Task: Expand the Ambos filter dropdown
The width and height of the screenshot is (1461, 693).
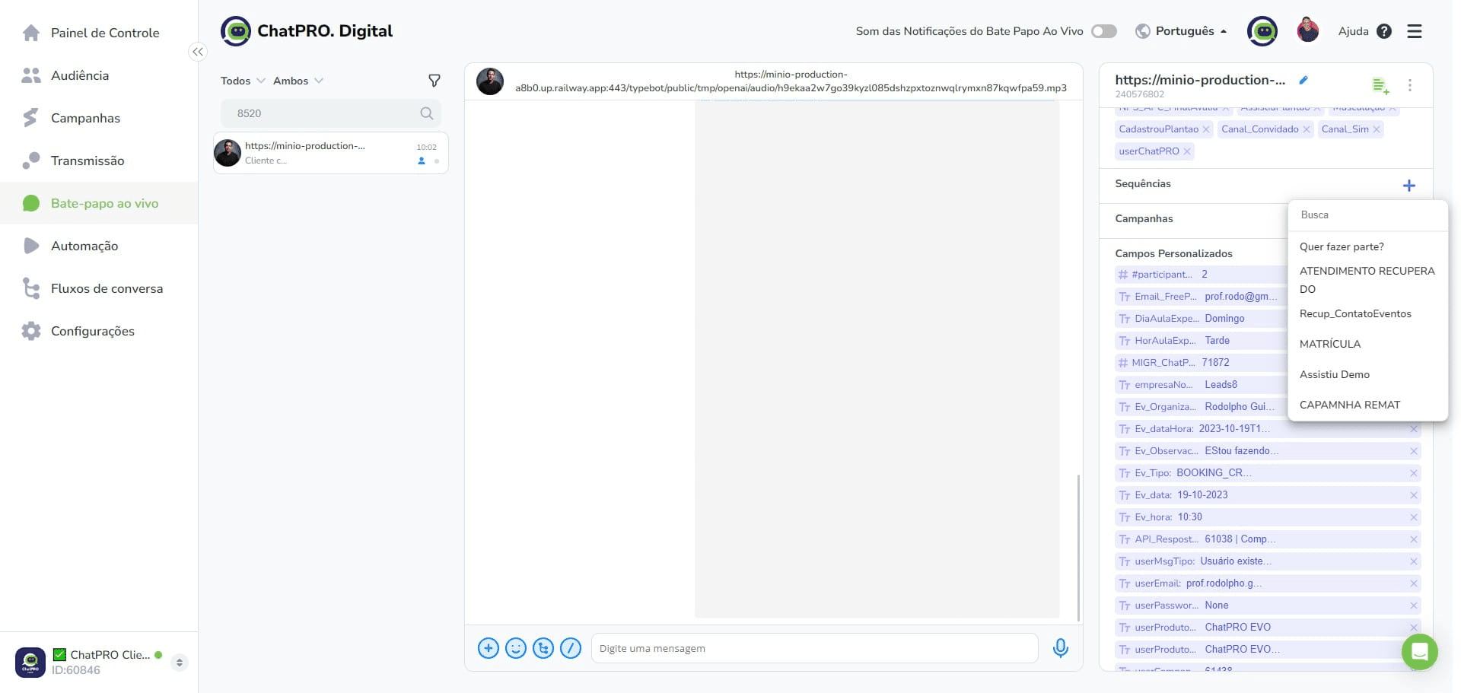Action: pos(298,81)
